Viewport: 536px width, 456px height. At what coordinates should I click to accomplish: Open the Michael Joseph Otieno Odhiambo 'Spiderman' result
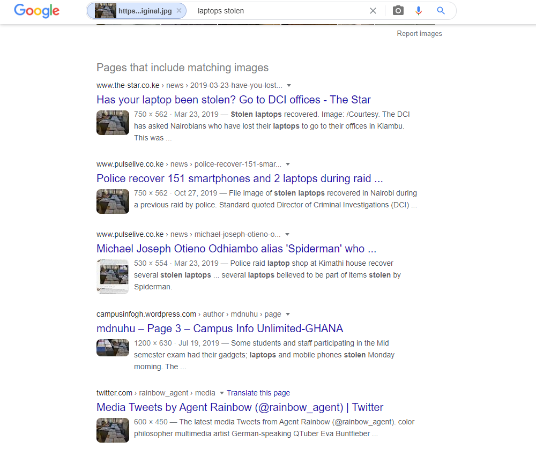[x=236, y=249]
